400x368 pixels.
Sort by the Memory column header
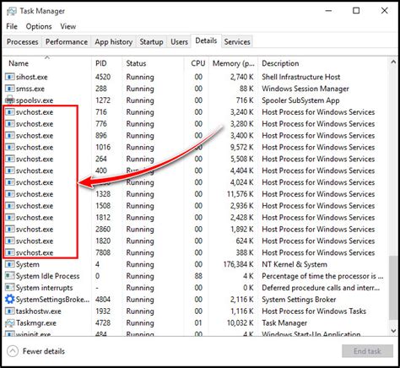pos(233,63)
